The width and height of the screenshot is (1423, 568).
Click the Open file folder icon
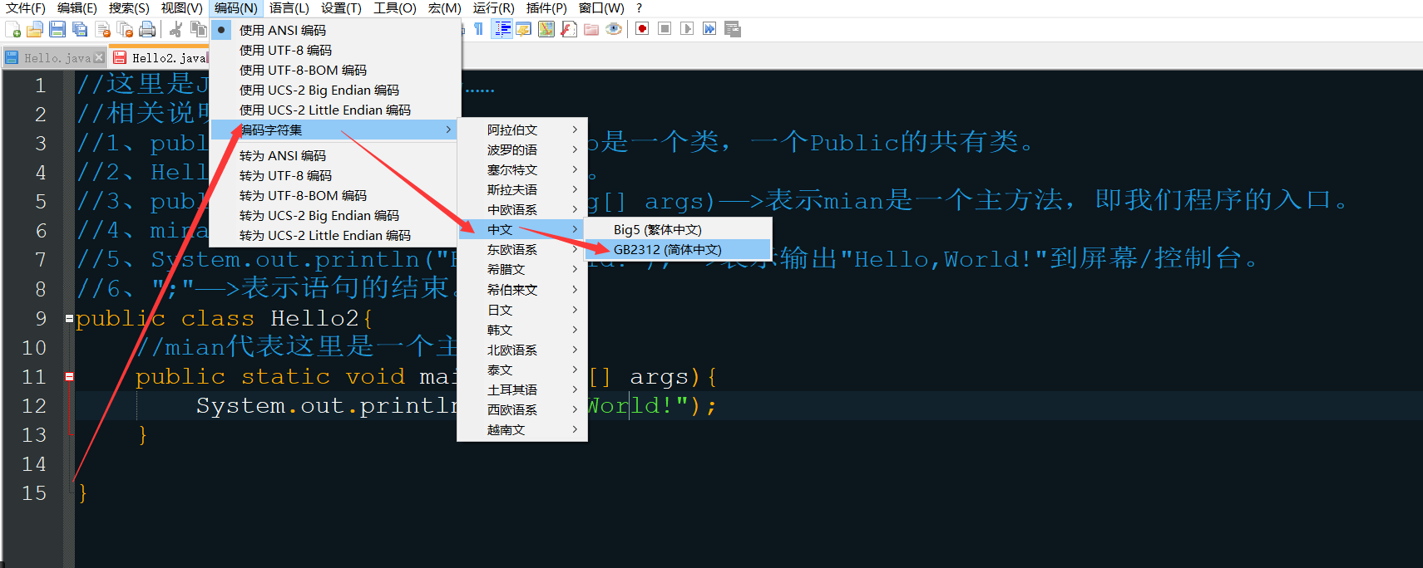pyautogui.click(x=35, y=30)
